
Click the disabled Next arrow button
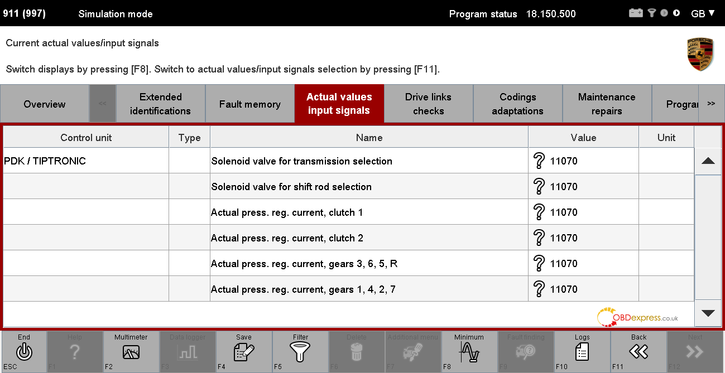tap(695, 352)
